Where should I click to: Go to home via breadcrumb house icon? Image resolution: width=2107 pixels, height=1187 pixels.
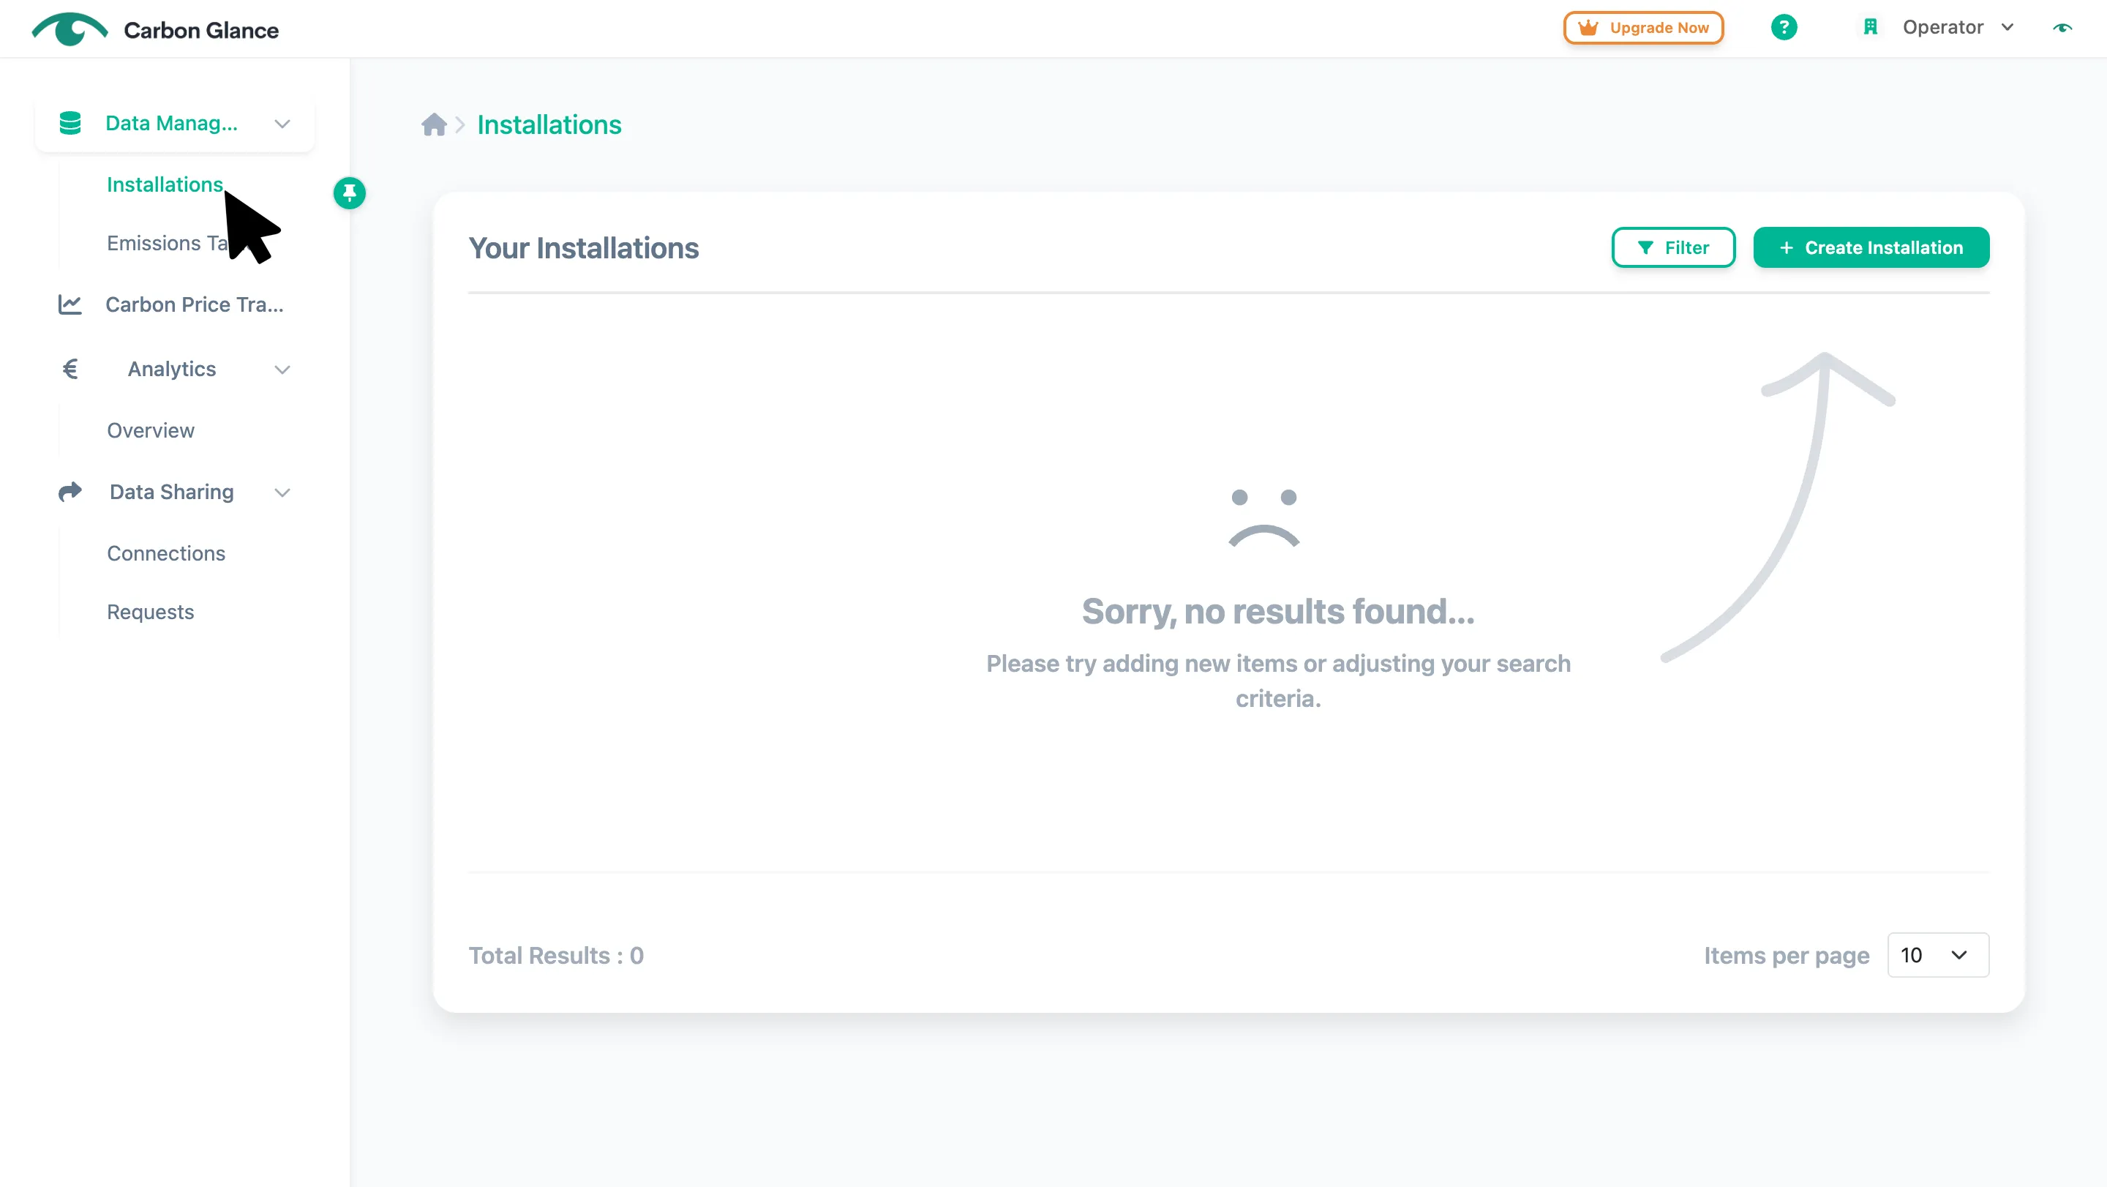(x=434, y=124)
